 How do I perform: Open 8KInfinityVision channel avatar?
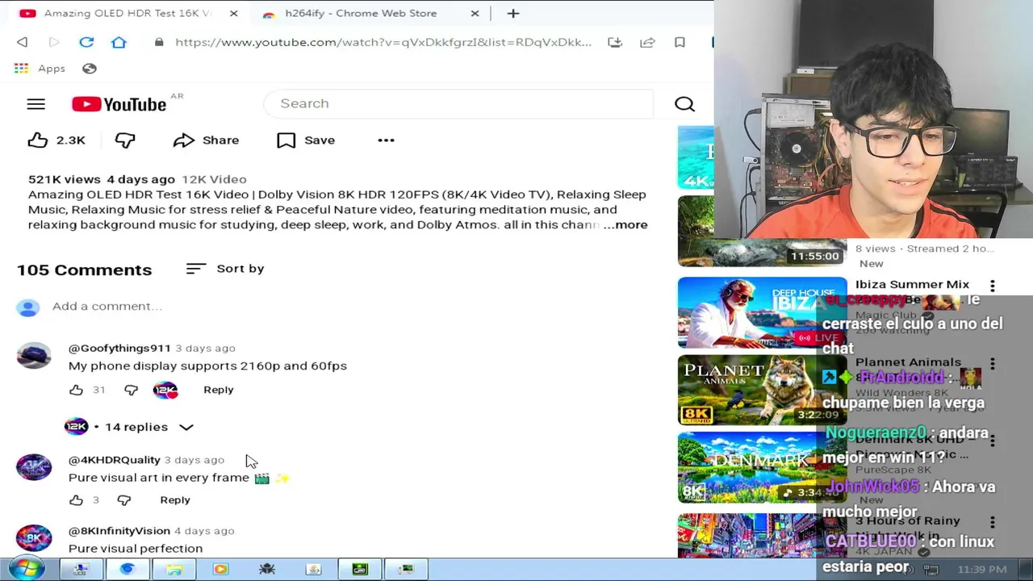pos(34,538)
